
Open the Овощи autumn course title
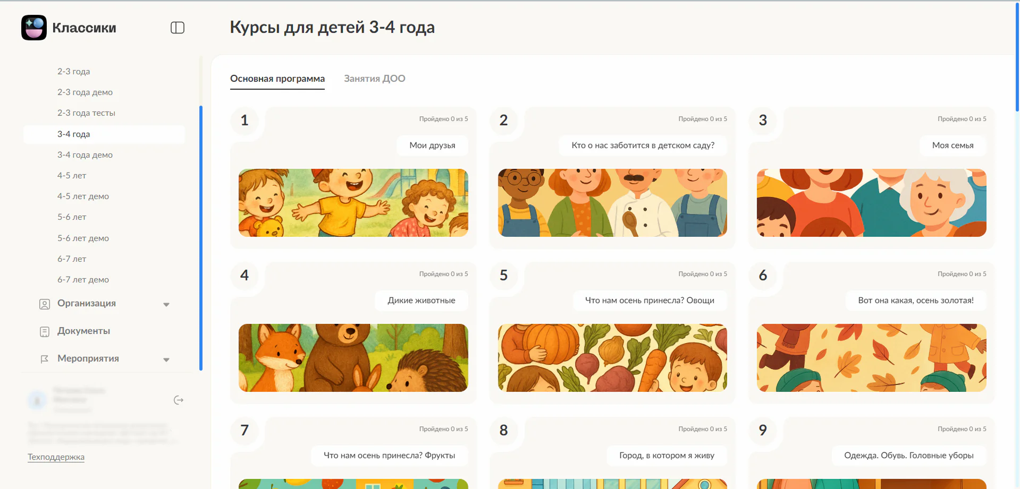point(650,300)
